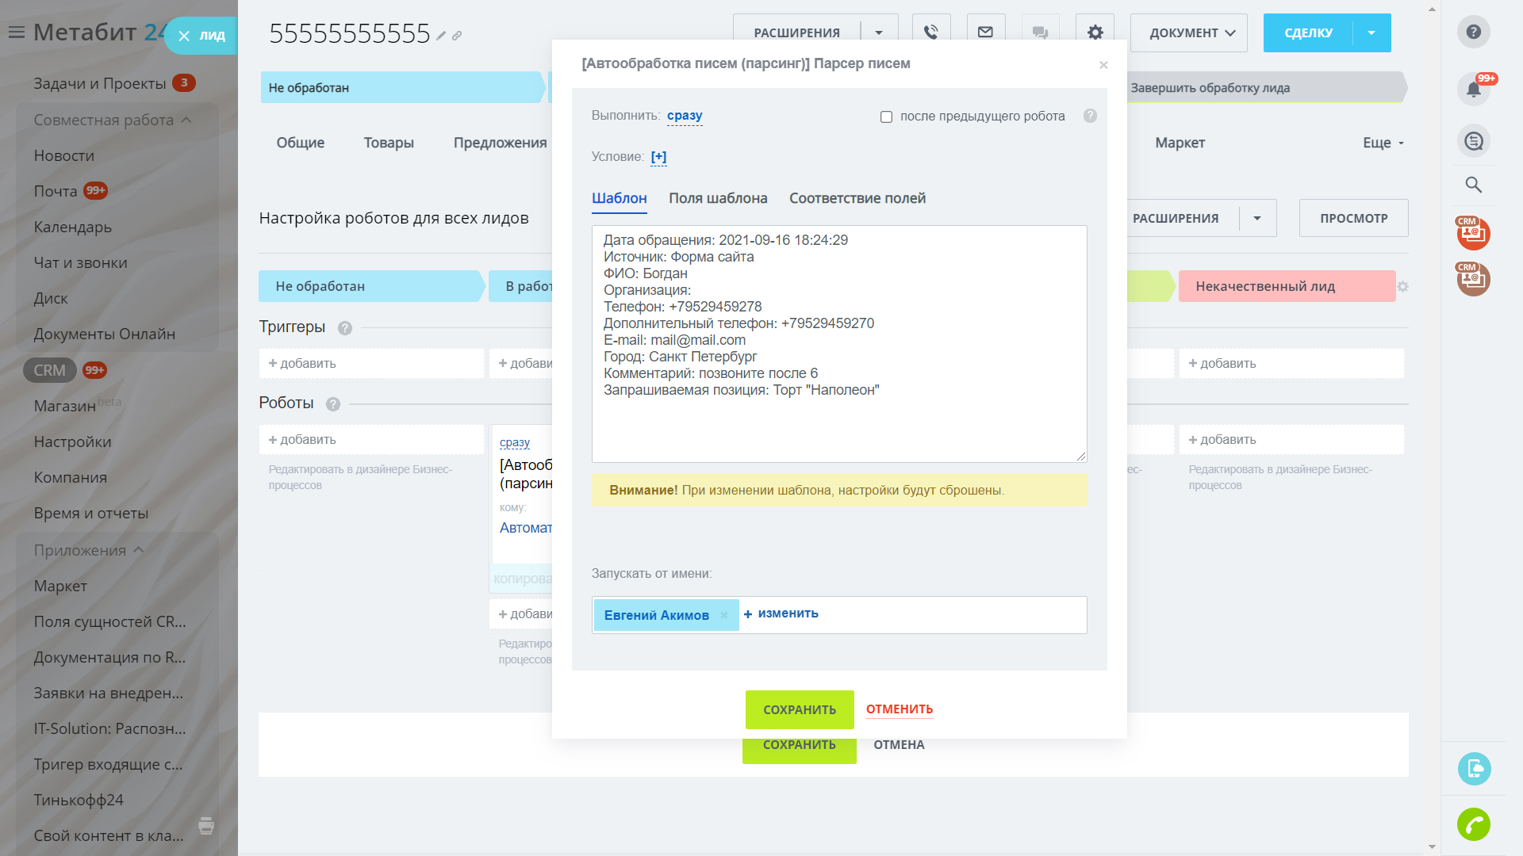Click the Отменить link in the dialog
The height and width of the screenshot is (856, 1523).
coord(899,709)
